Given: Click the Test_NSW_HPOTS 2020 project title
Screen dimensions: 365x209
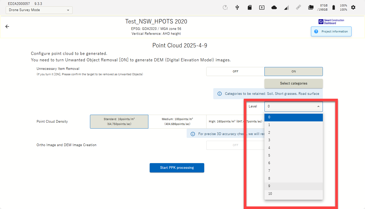Looking at the screenshot, I should point(156,21).
